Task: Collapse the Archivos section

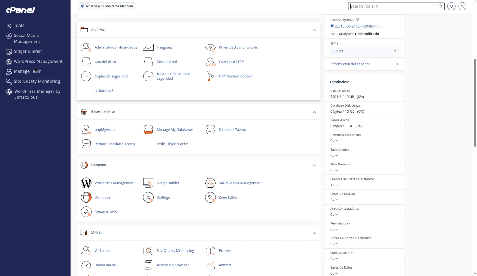Action: coord(314,30)
